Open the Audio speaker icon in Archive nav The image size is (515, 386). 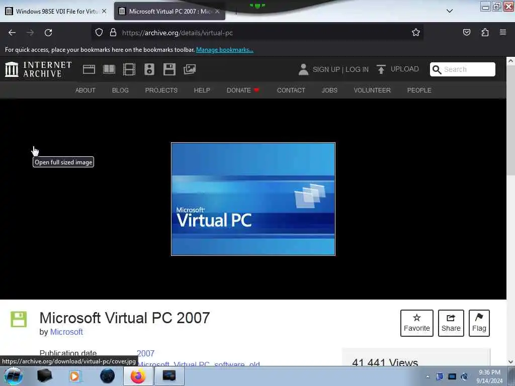[x=149, y=69]
